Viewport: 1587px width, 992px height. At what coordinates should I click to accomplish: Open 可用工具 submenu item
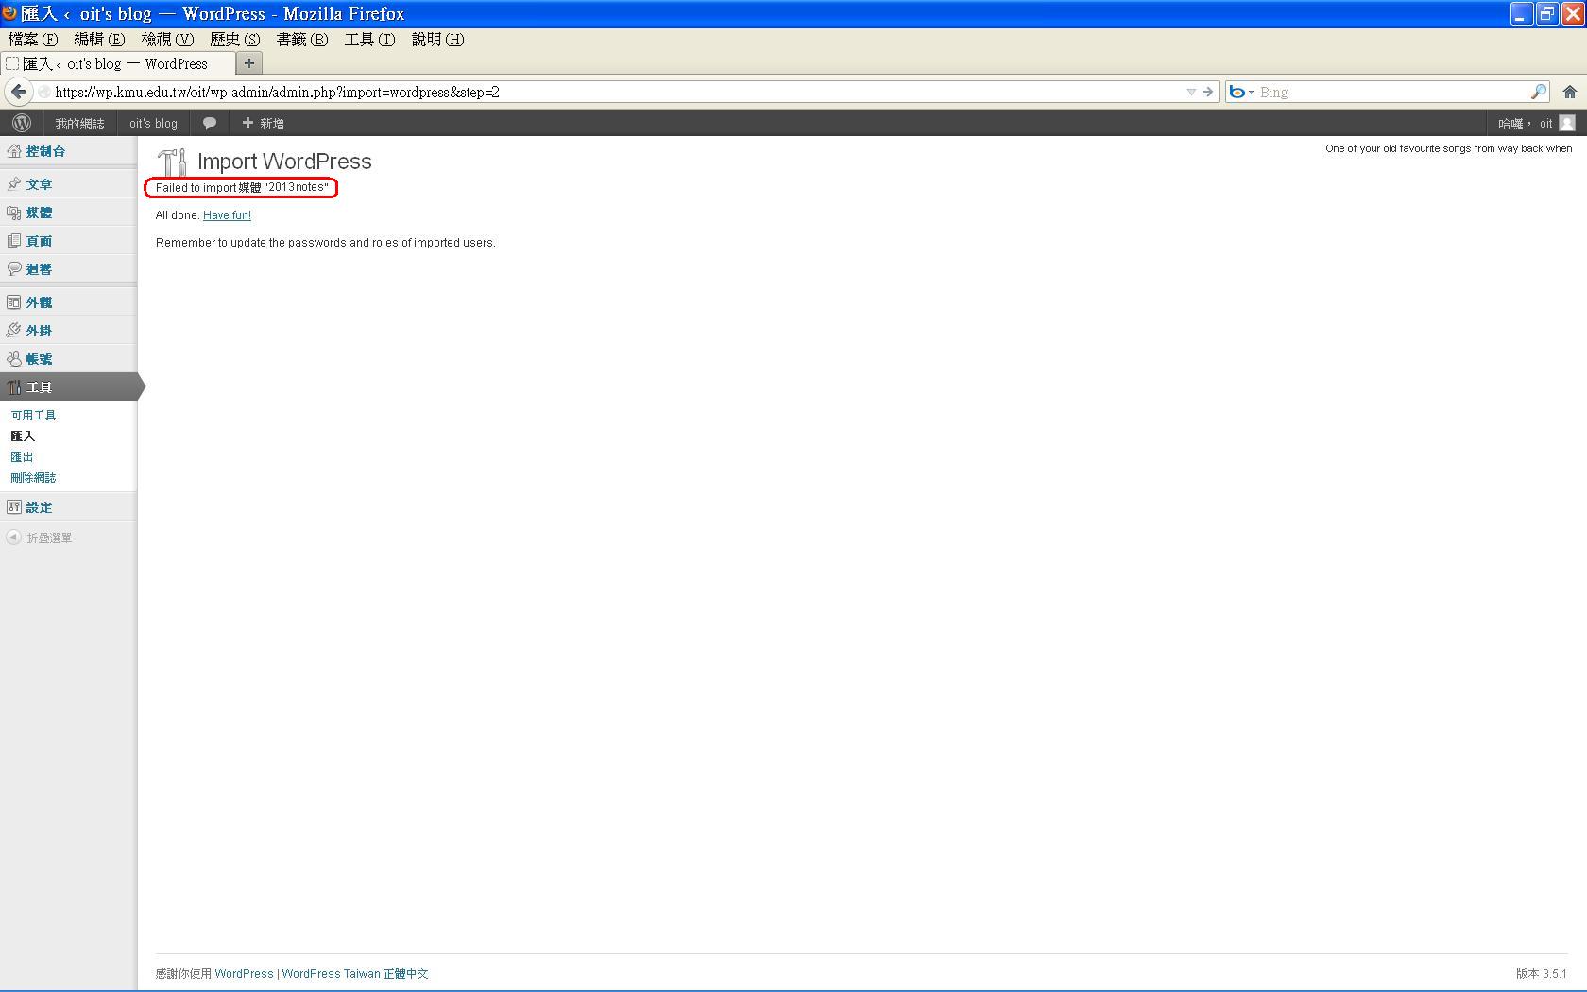click(33, 416)
